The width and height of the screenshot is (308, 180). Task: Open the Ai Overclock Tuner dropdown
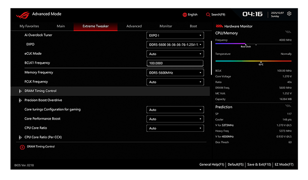(175, 35)
